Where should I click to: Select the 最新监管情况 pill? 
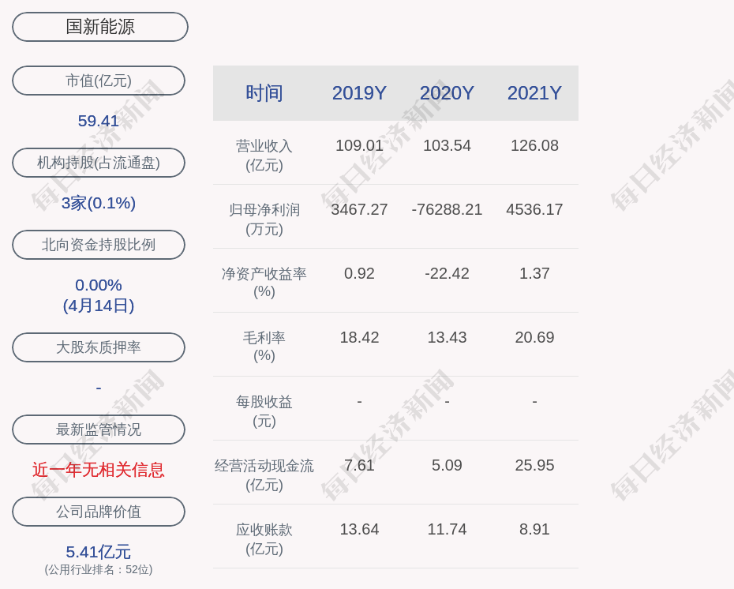pyautogui.click(x=99, y=430)
